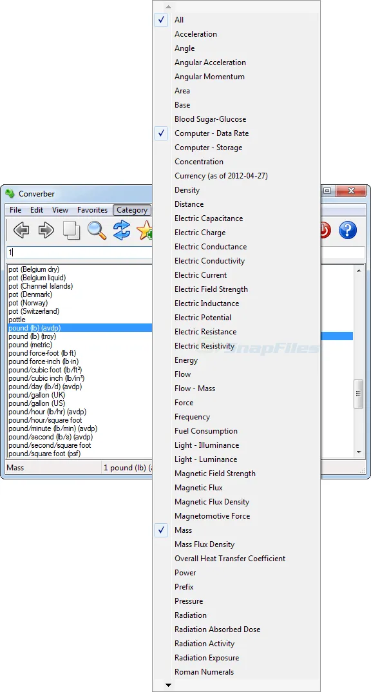This screenshot has width=371, height=692.
Task: Choose the Power category
Action: [236, 572]
